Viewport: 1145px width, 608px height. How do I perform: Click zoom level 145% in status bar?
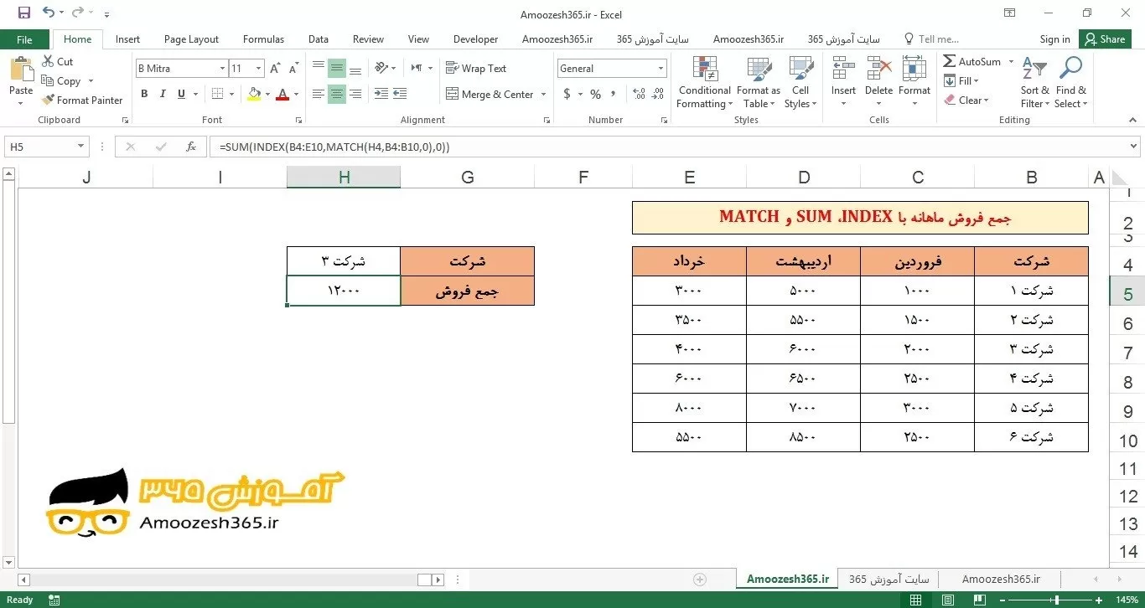click(x=1126, y=600)
